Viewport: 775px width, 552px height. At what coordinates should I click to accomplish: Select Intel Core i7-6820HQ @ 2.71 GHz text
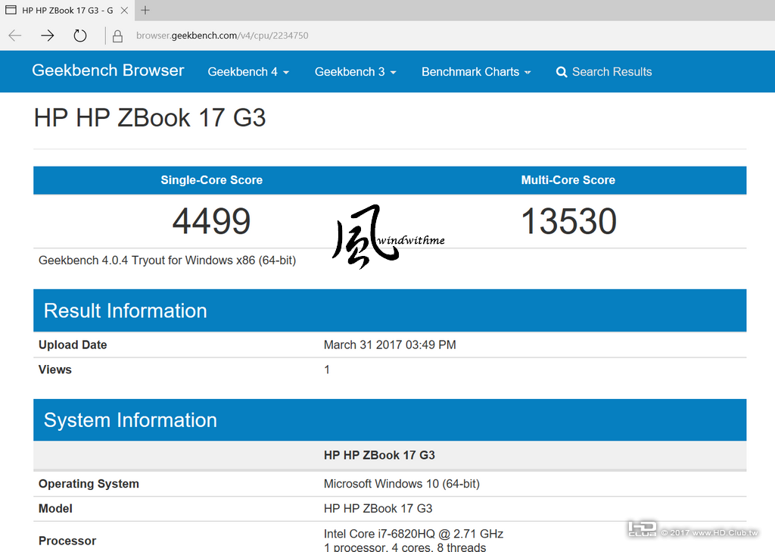tap(413, 534)
